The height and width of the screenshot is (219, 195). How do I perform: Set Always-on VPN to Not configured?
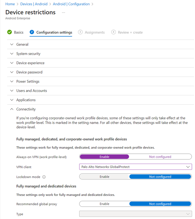pos(160,157)
